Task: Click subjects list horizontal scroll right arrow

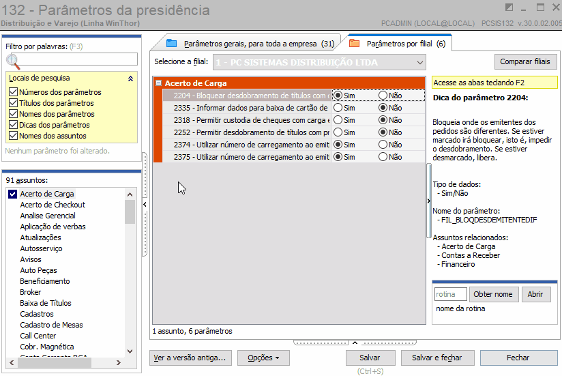Action: [119, 363]
